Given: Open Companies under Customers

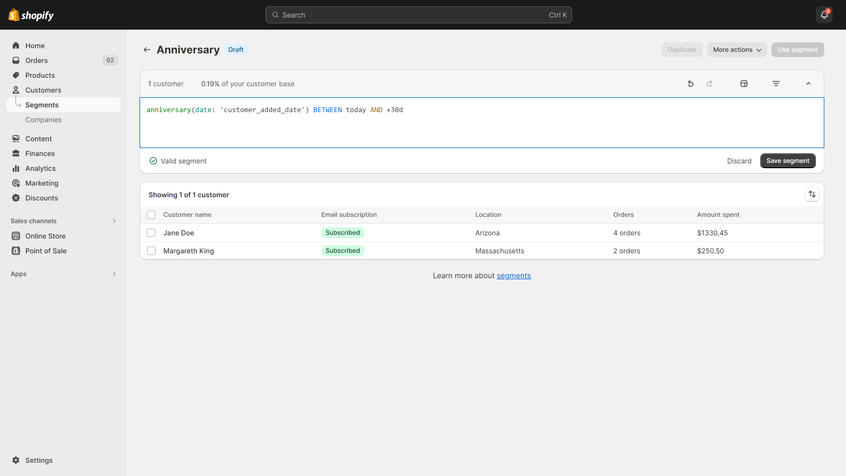Looking at the screenshot, I should point(43,120).
